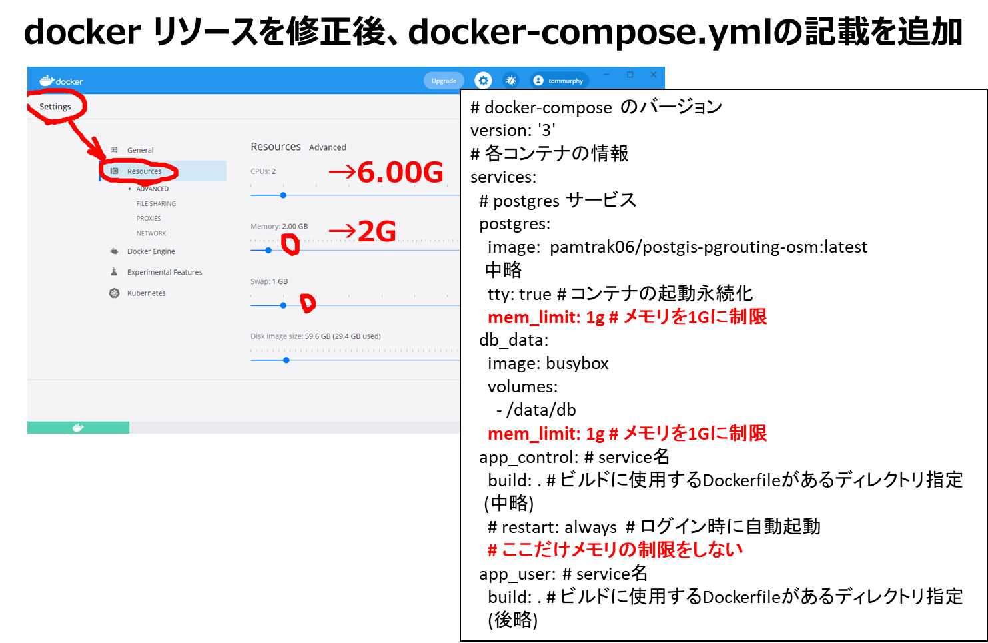Click the Kubernetes wheel icon
The height and width of the screenshot is (643, 988).
point(115,293)
